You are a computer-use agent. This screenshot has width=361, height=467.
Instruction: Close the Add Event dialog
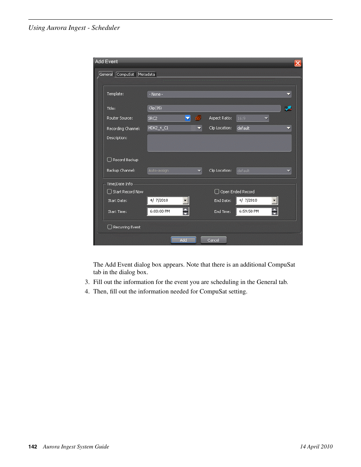coord(298,63)
